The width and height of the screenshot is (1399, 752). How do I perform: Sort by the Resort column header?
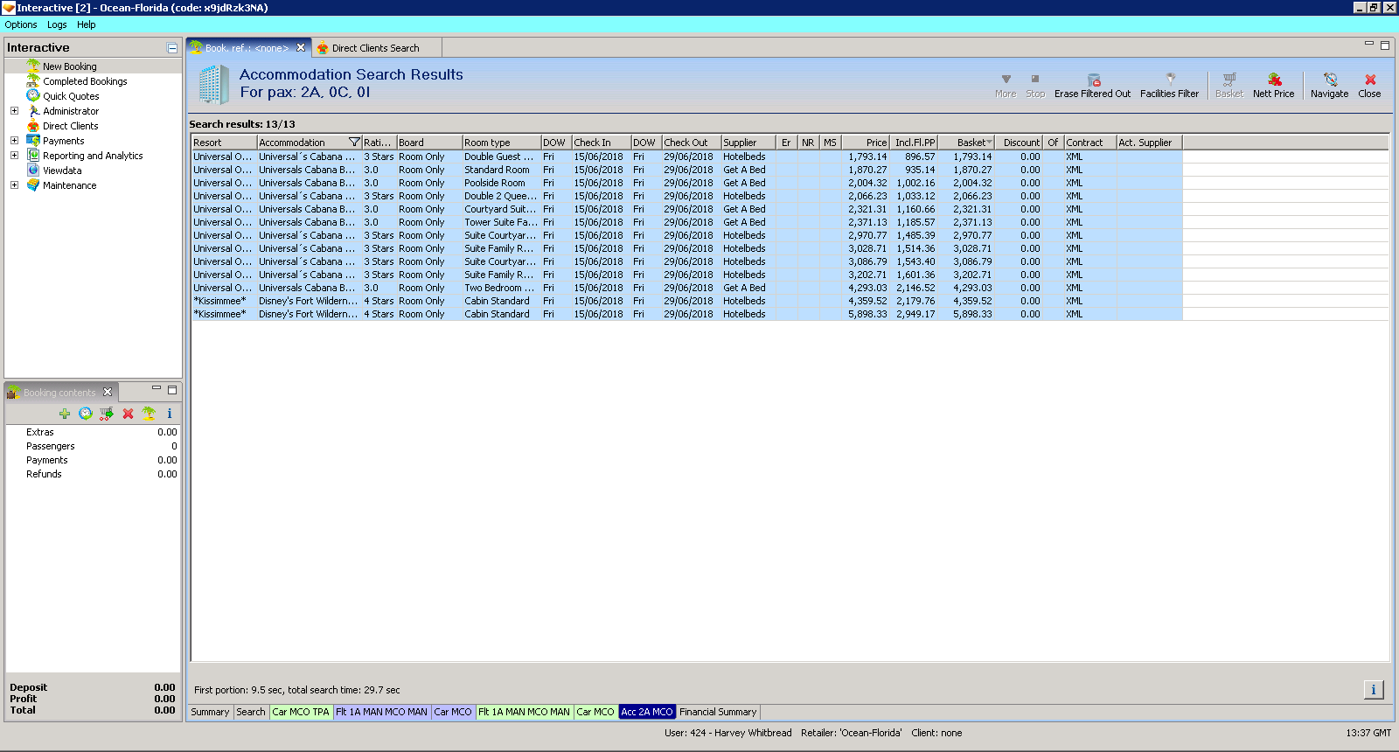coord(224,143)
